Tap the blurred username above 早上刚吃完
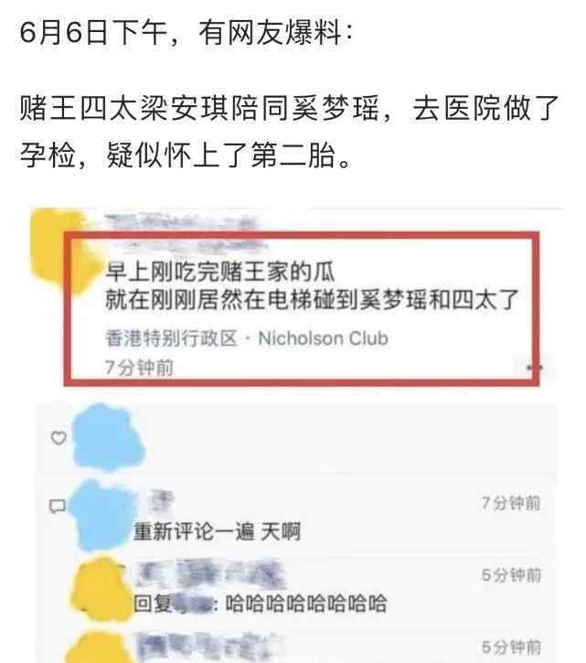 click(x=182, y=231)
